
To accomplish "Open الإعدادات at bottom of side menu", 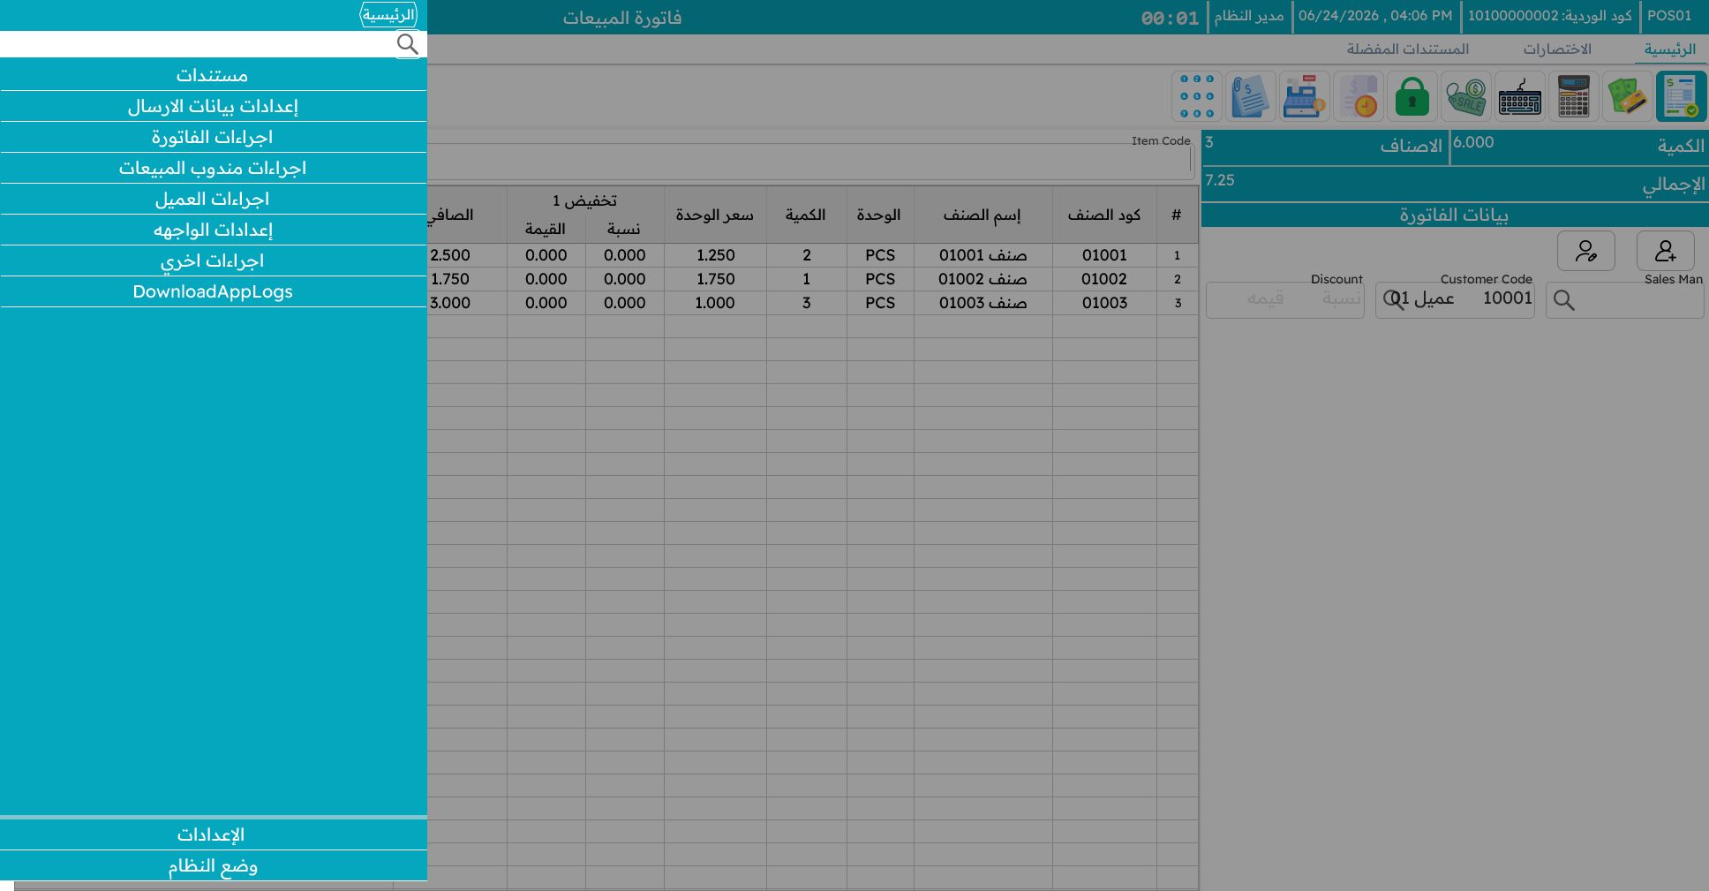I will (213, 834).
